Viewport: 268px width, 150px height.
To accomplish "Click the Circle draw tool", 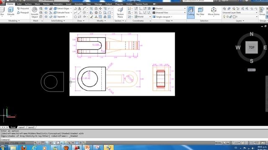I will pos(84,12).
